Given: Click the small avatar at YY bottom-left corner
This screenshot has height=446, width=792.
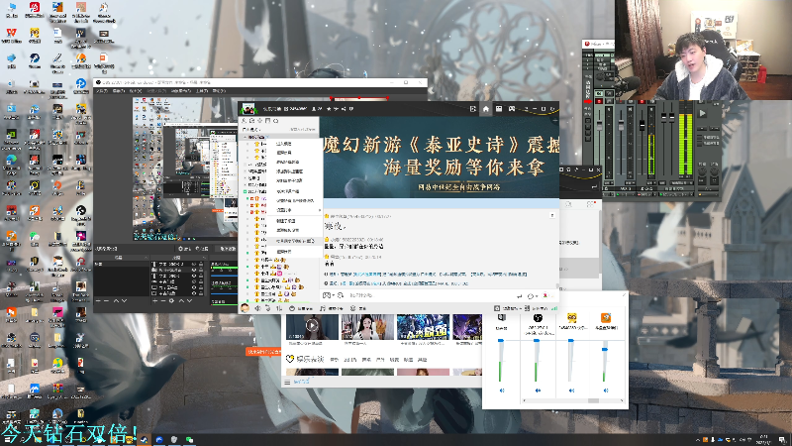Looking at the screenshot, I should coord(245,308).
